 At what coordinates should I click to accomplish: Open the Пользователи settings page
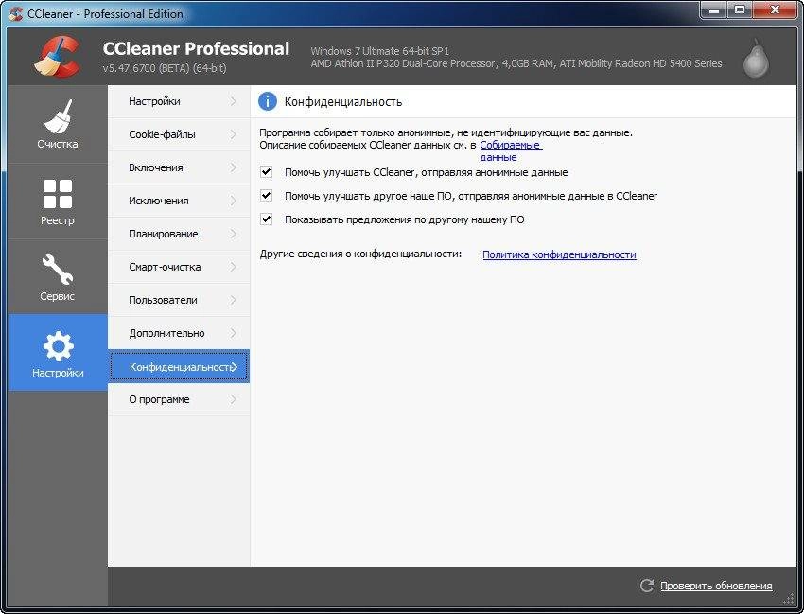(x=179, y=300)
